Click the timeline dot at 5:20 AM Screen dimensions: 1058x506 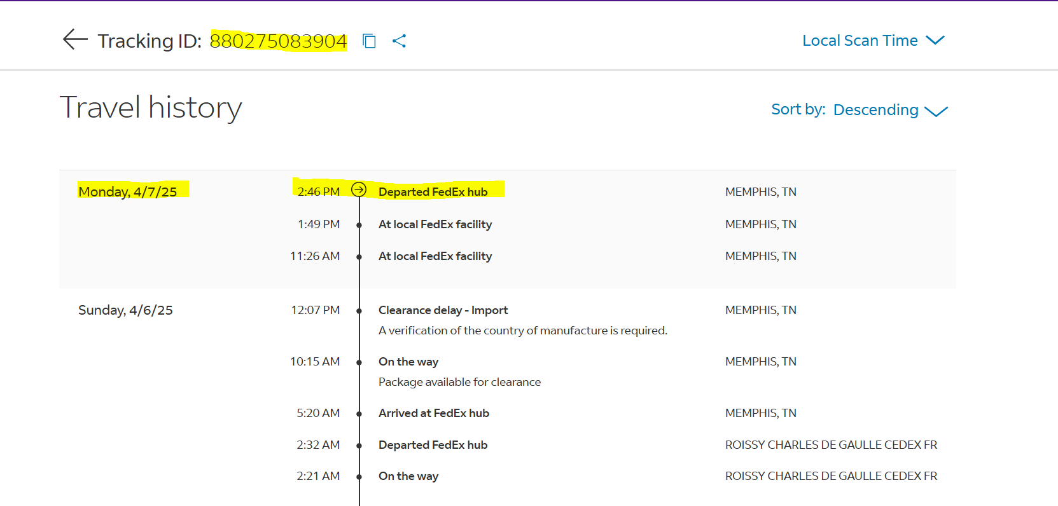tap(359, 414)
